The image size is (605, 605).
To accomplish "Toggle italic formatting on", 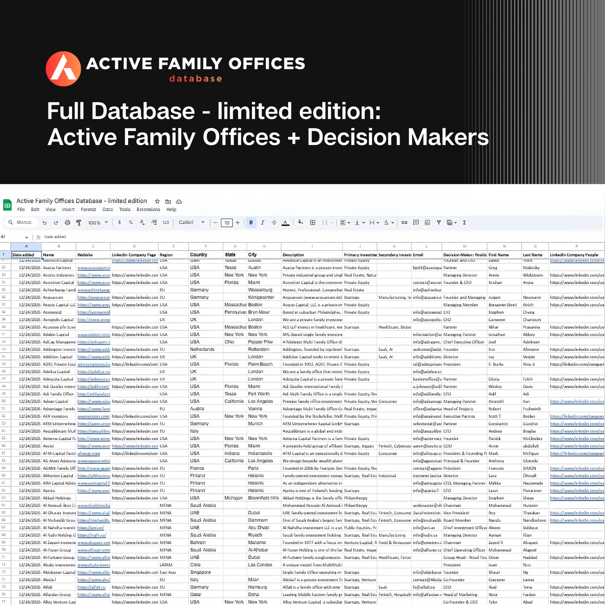I will (263, 222).
